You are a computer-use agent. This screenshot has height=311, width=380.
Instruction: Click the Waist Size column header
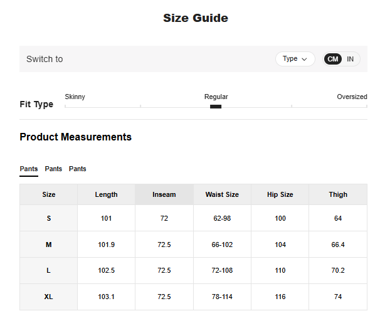pyautogui.click(x=222, y=194)
